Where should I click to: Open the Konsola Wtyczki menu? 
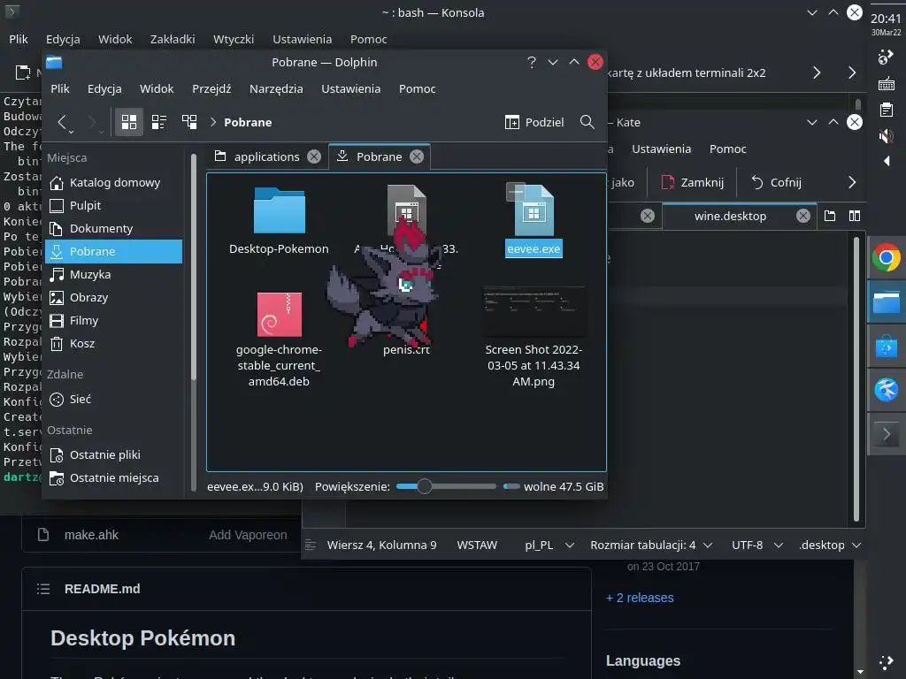tap(234, 39)
